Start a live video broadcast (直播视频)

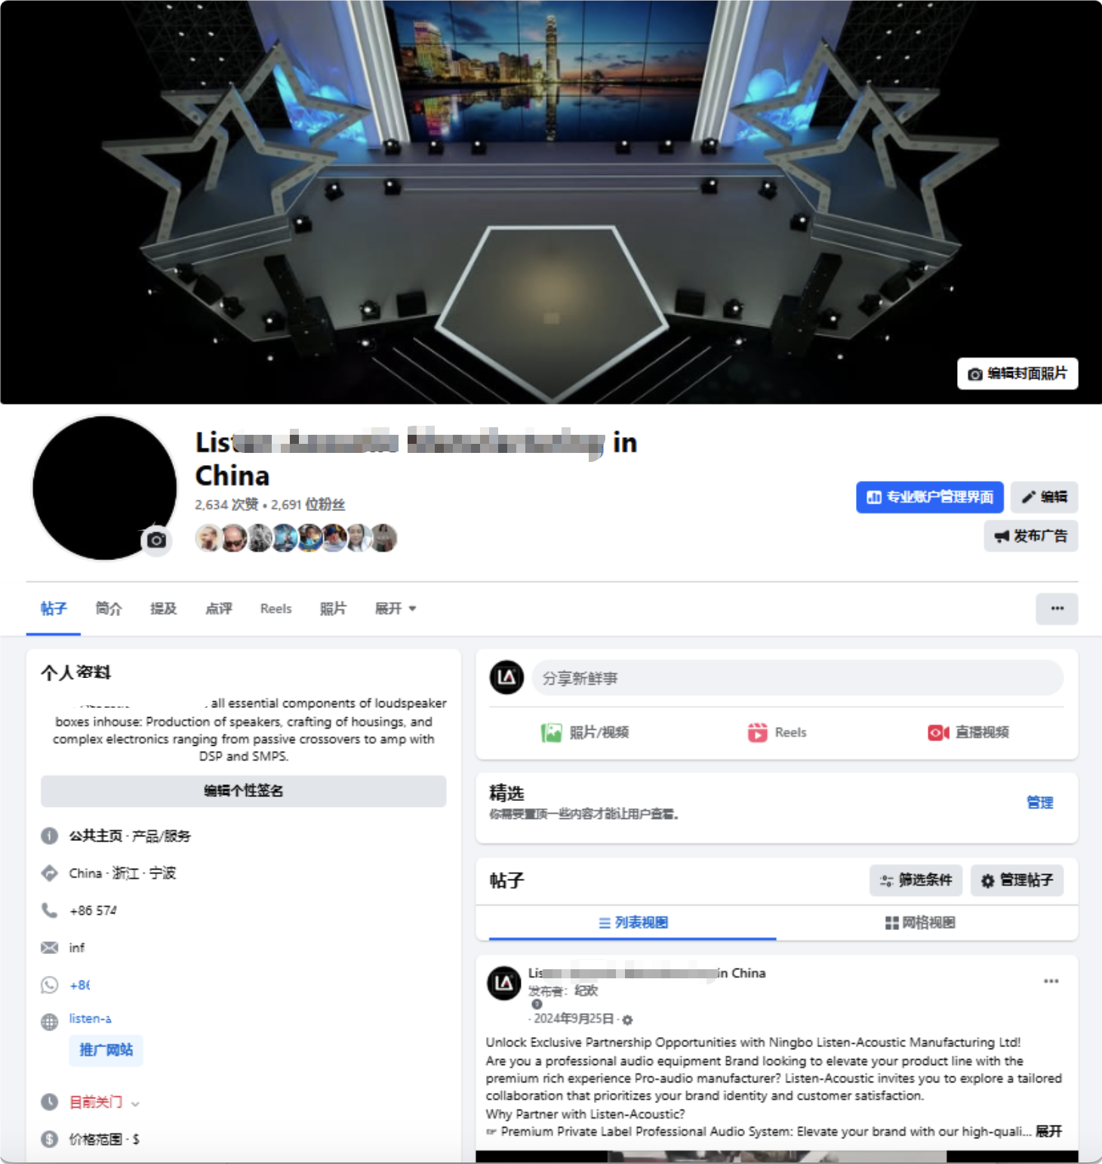968,732
